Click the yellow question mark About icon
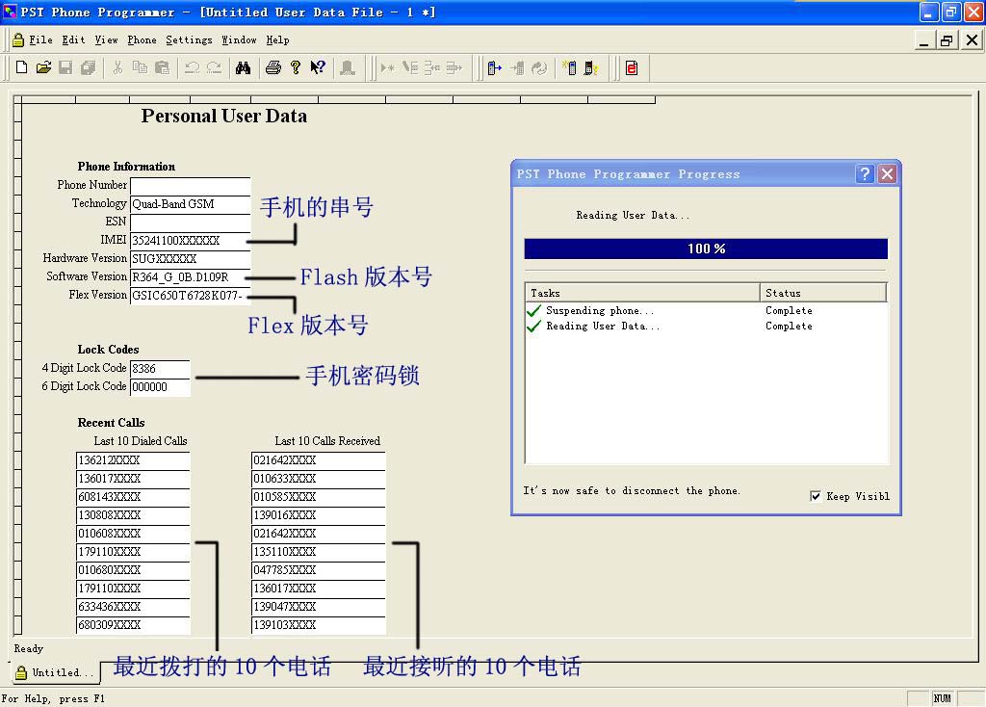Viewport: 986px width, 707px height. 296,67
